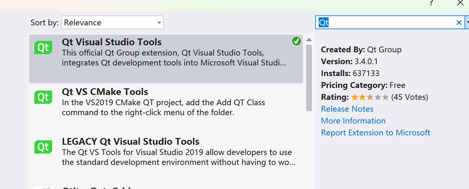This screenshot has width=469, height=189.
Task: Click the star rating icons
Action: 370,97
